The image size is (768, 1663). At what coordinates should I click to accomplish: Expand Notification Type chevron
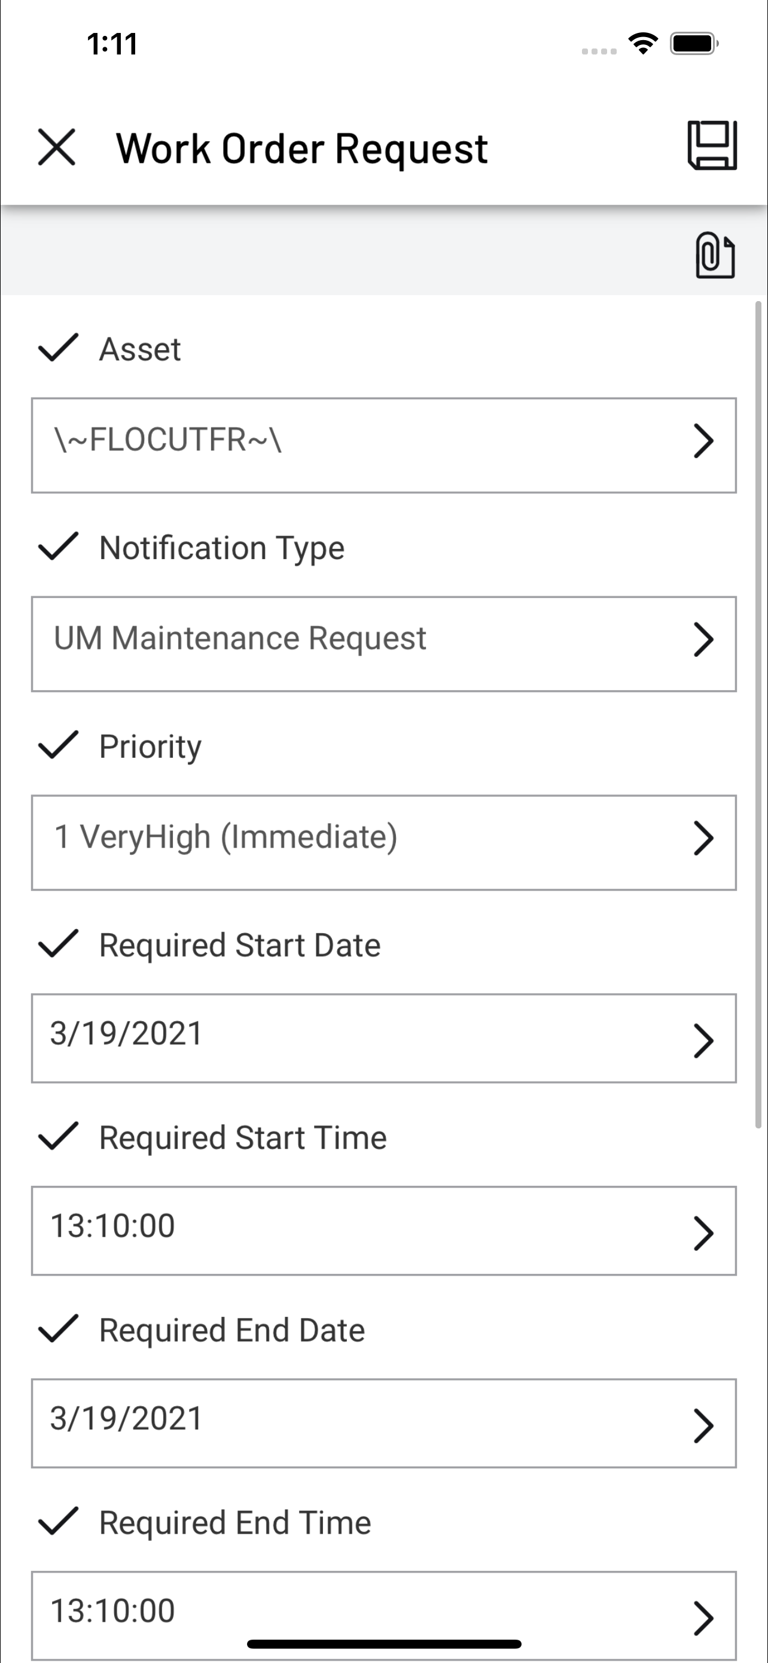point(703,640)
